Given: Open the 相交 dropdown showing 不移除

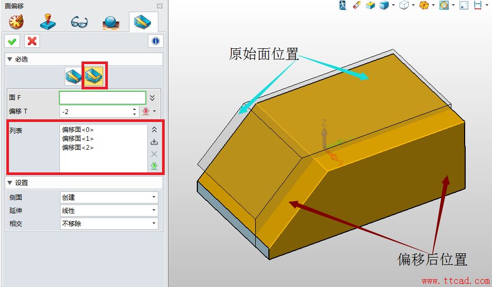Looking at the screenshot, I should tap(109, 224).
